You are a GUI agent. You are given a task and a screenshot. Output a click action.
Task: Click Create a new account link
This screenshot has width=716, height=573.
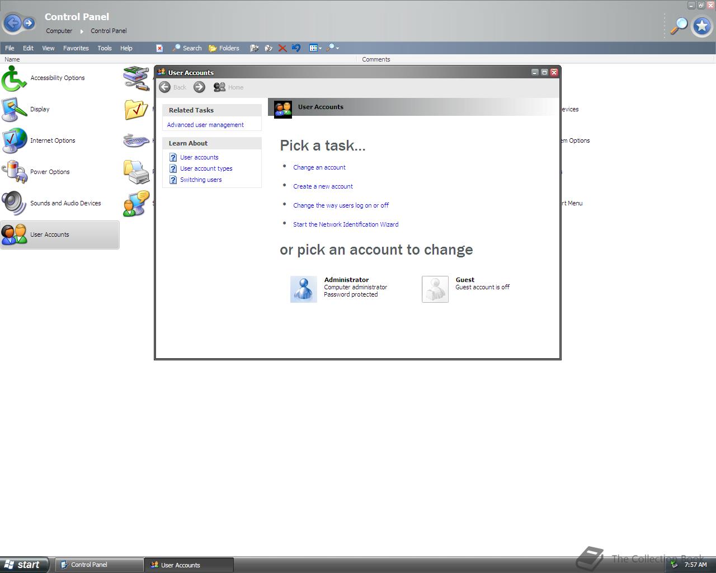click(323, 186)
